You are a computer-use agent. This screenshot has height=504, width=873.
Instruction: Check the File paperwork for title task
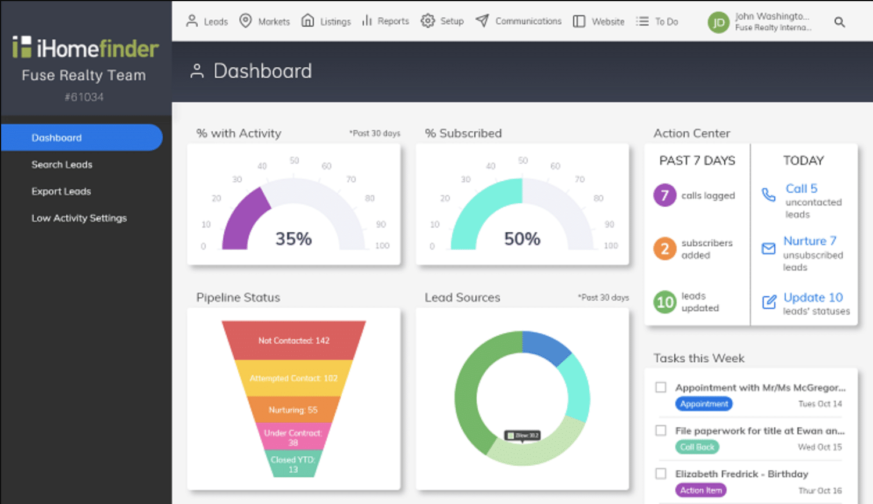661,430
